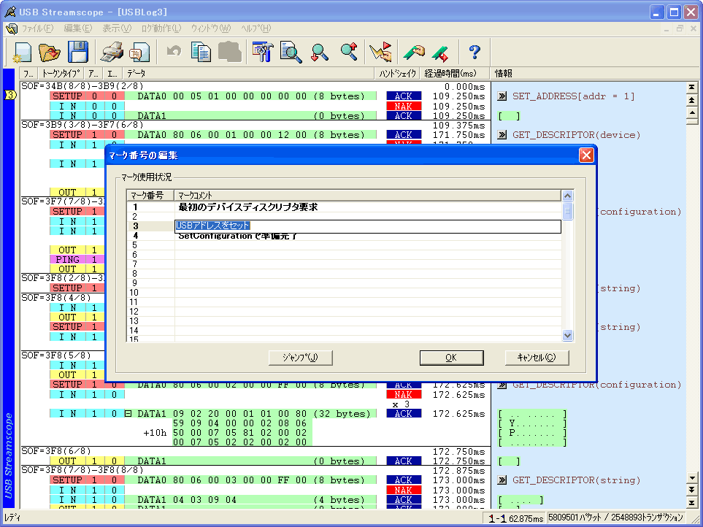The image size is (703, 527).
Task: Click the green mark with hand icon
Action: coord(414,52)
